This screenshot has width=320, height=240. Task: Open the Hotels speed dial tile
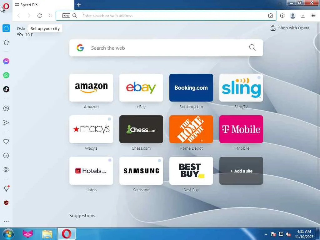point(91,171)
